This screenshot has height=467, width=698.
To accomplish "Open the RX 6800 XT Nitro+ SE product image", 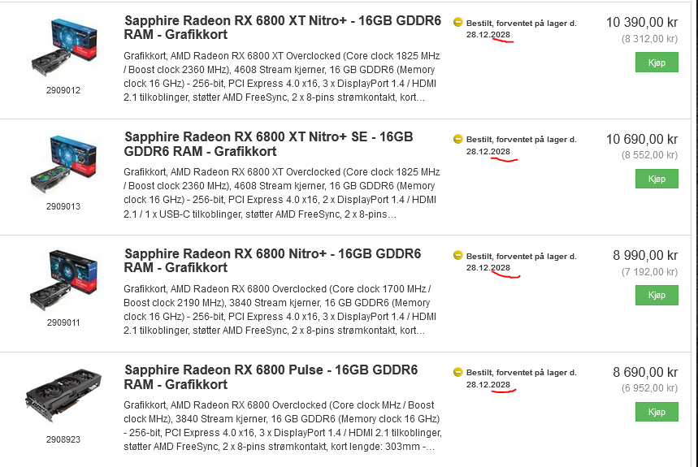I will click(x=63, y=164).
